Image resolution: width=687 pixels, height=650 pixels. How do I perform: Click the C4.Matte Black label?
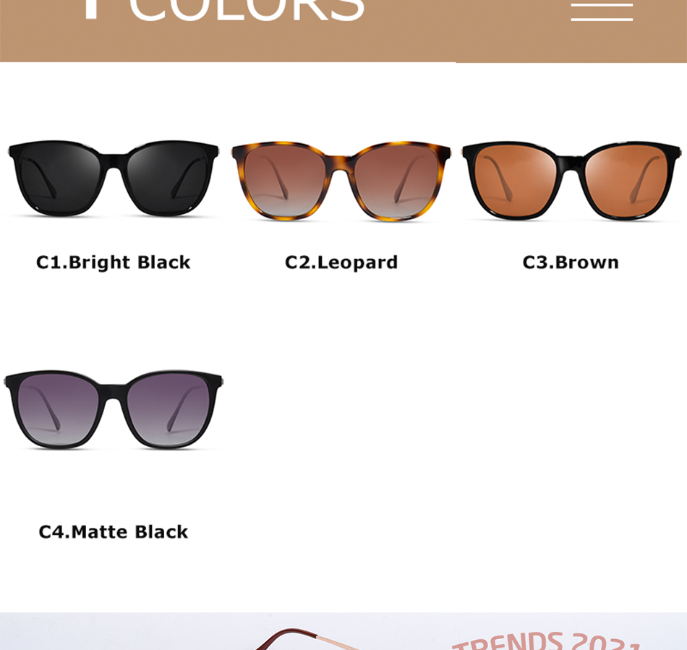tap(113, 531)
